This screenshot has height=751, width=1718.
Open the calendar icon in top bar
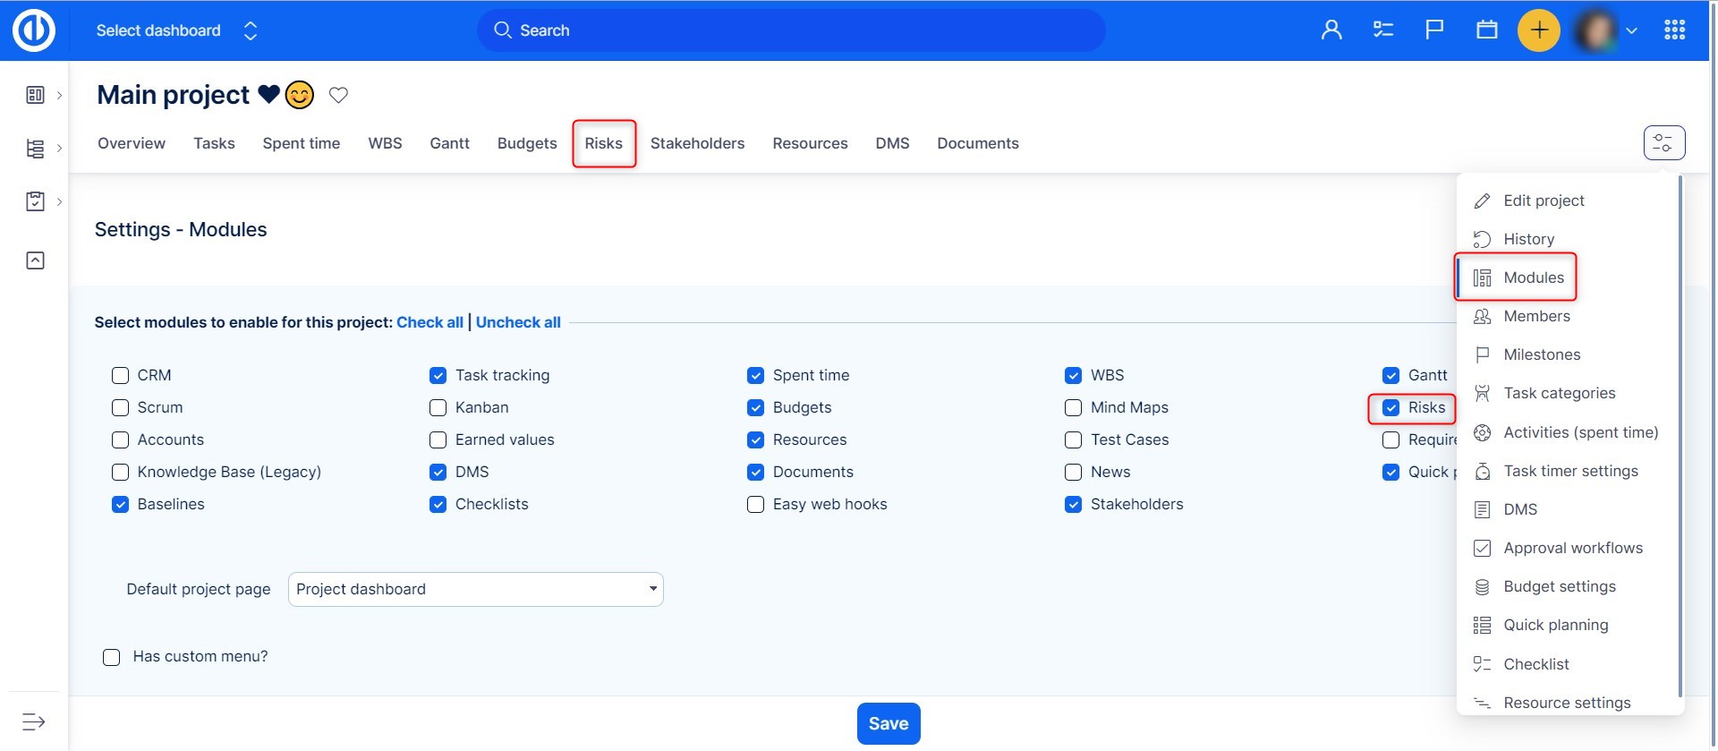tap(1486, 30)
